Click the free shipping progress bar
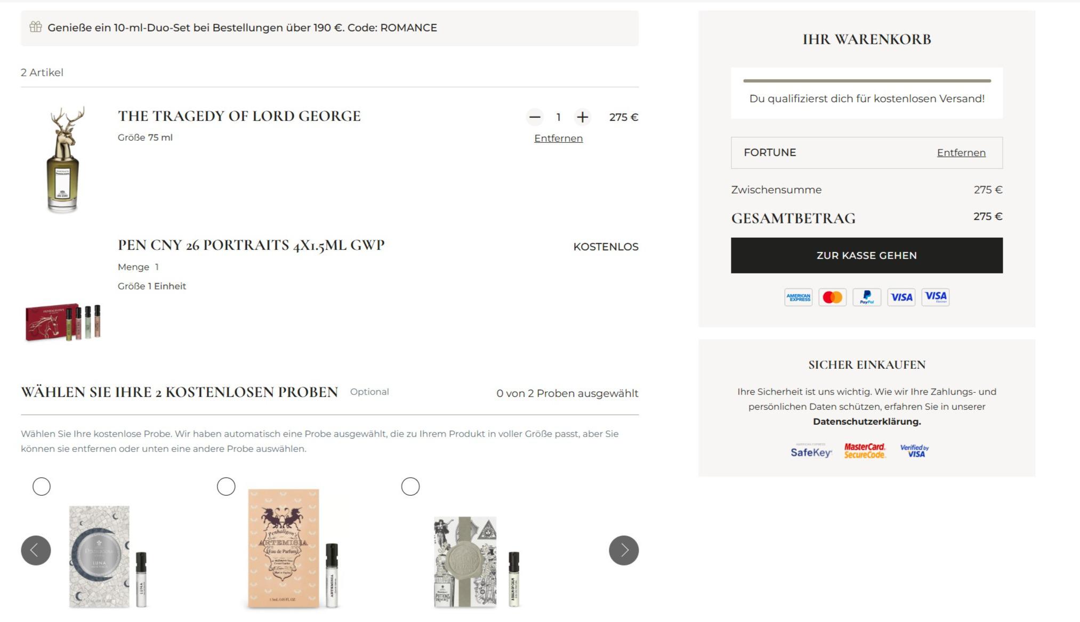The height and width of the screenshot is (622, 1080). pos(867,81)
